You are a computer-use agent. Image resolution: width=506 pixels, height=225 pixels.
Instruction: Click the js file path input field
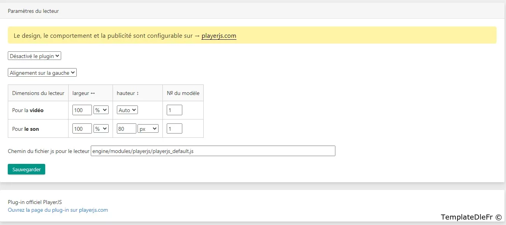213,151
